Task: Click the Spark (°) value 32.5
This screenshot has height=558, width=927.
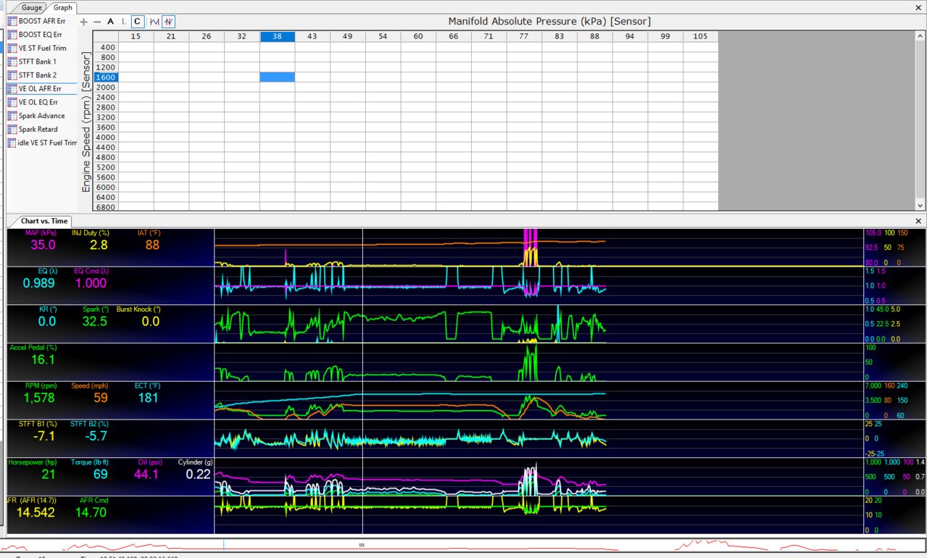Action: tap(93, 321)
